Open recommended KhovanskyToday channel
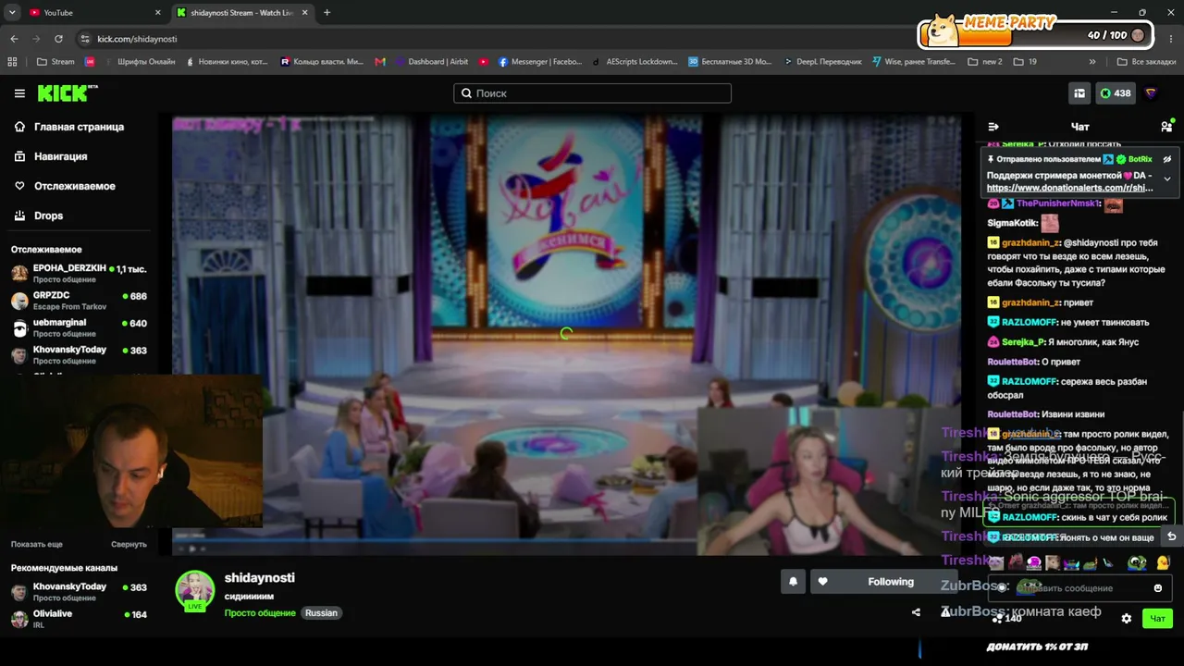The image size is (1184, 666). click(79, 592)
